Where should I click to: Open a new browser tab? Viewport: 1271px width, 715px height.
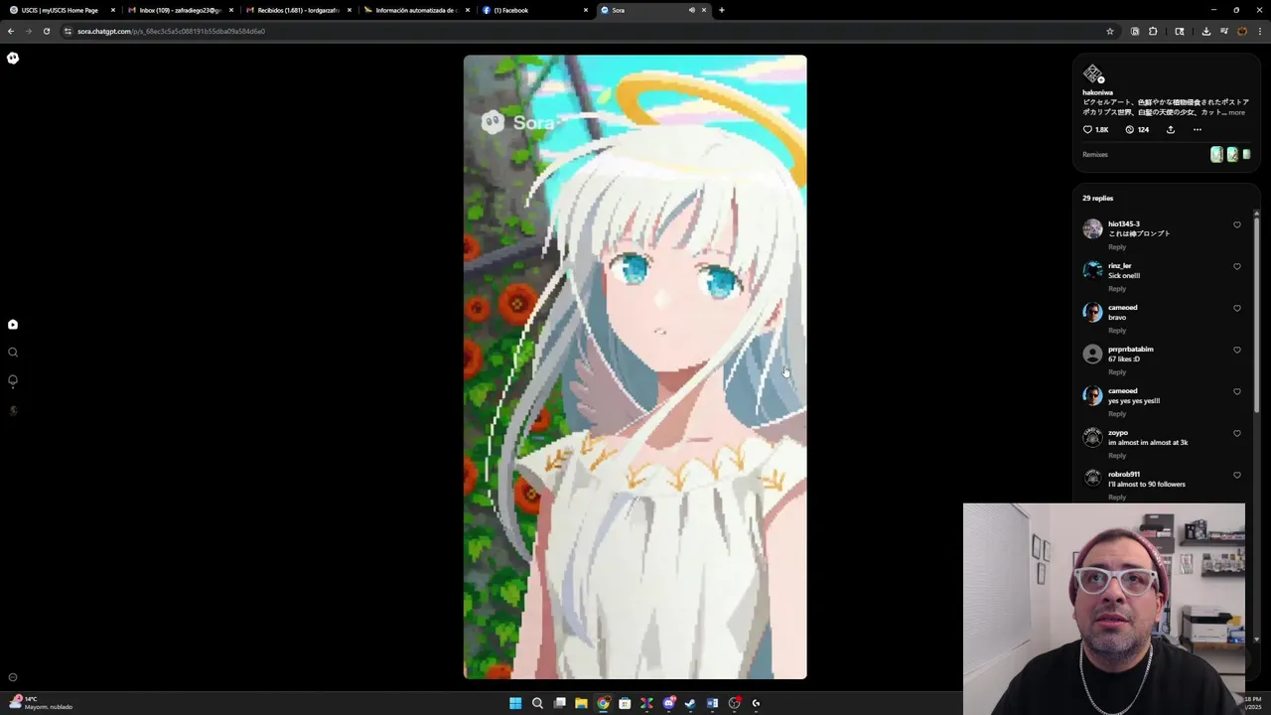tap(721, 10)
